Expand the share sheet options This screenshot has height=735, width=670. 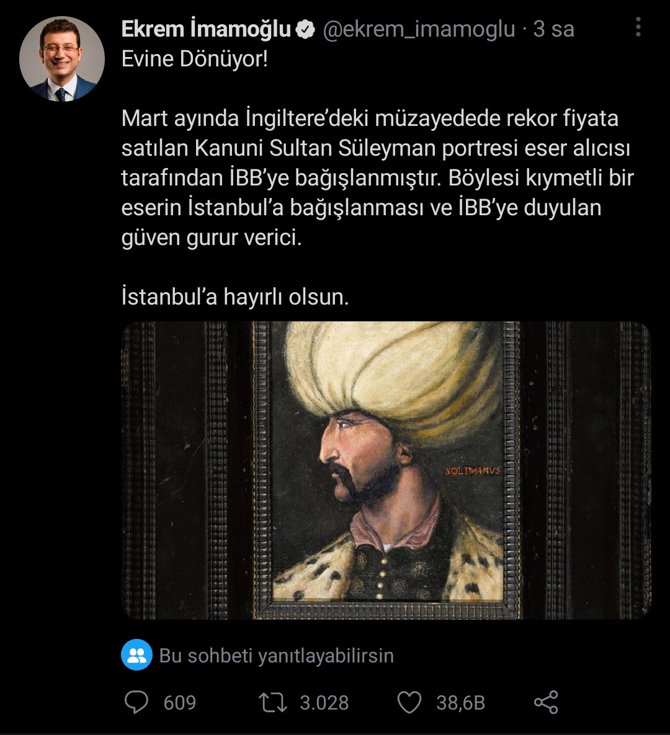pyautogui.click(x=545, y=702)
